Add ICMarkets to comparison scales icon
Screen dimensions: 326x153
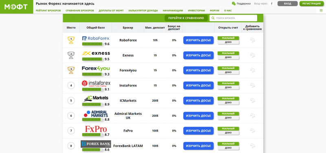pos(252,100)
